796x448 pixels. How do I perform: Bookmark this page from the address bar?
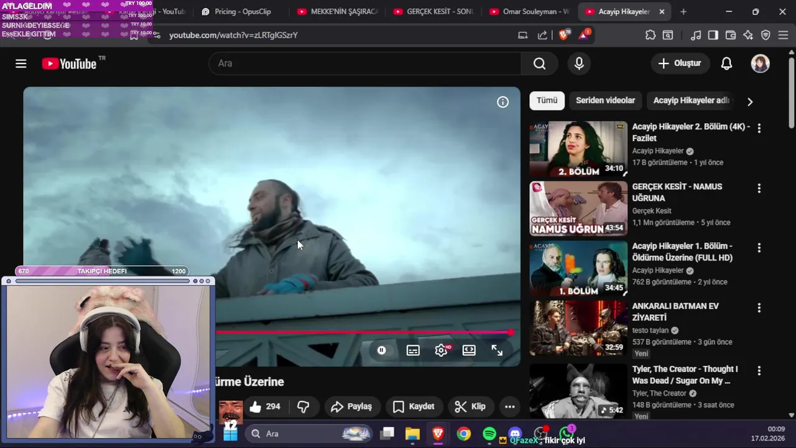pyautogui.click(x=134, y=35)
